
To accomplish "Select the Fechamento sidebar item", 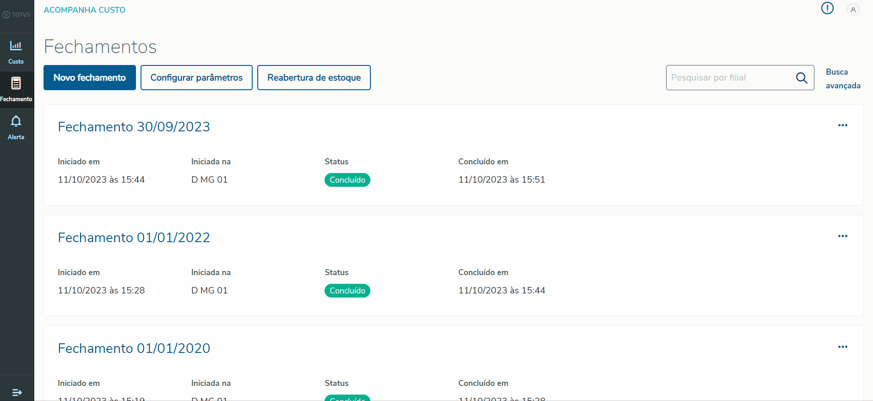I will pos(16,90).
